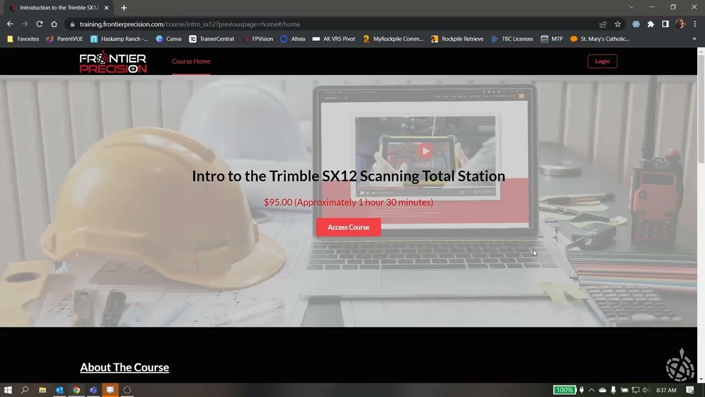Open the TrainerCentral bookmark
The image size is (705, 397).
pos(211,39)
